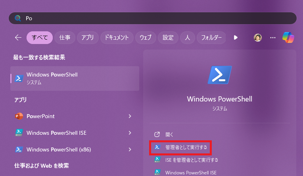Viewport: 303px width, 176px height.
Task: Switch to the 人 filter tab
Action: pos(188,38)
